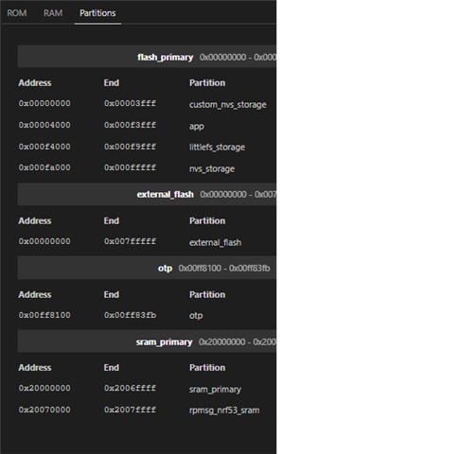The image size is (460, 454).
Task: Click end address 0x2007ffff
Action: (x=130, y=410)
